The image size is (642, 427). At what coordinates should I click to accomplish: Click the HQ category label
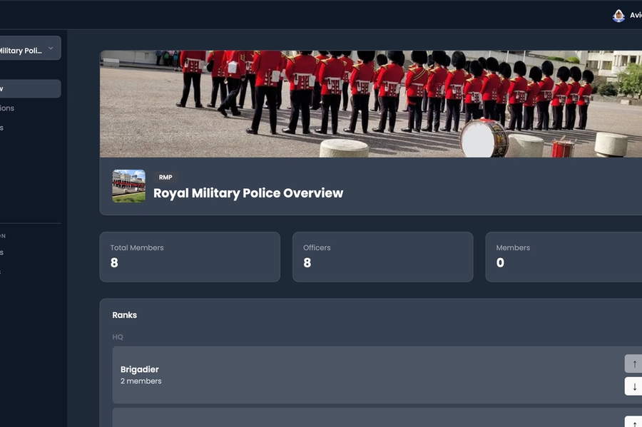(x=118, y=337)
